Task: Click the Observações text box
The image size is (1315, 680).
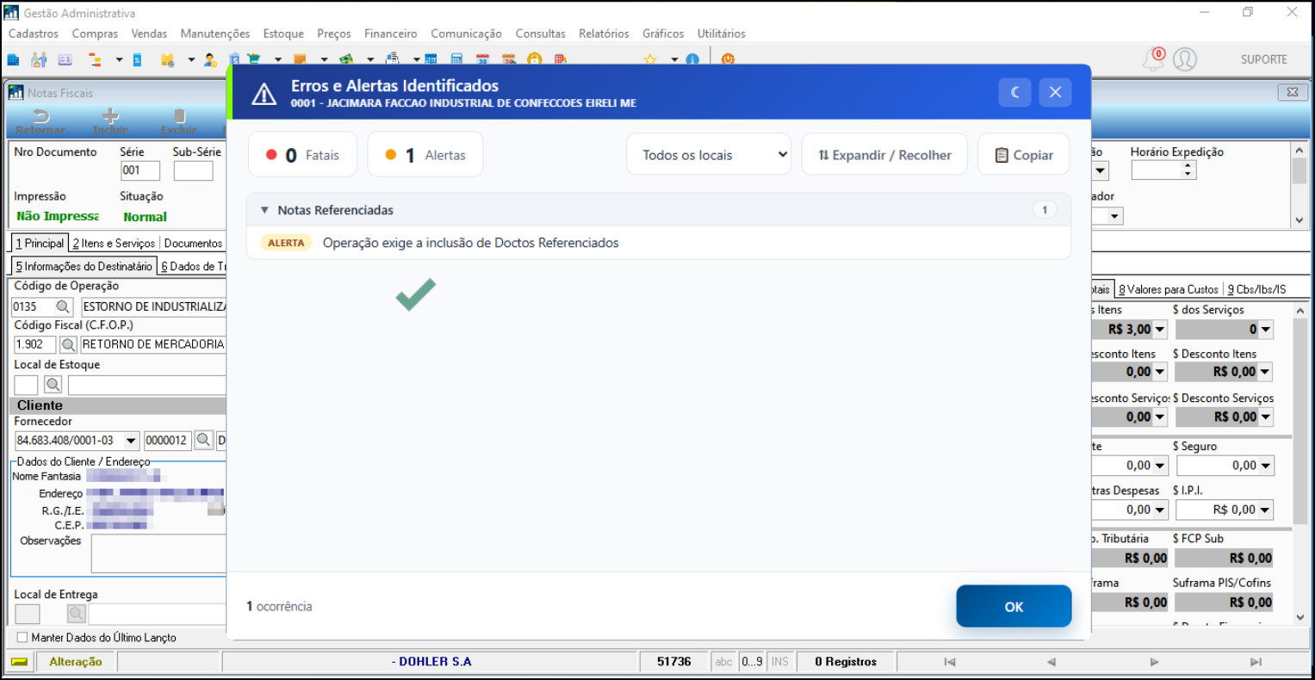Action: [x=158, y=553]
